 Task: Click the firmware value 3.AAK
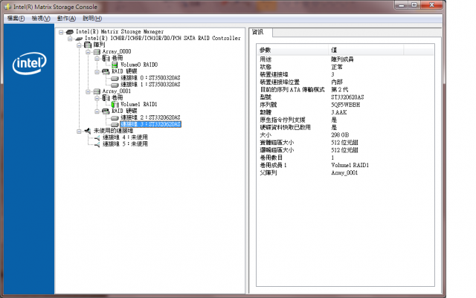tap(339, 112)
